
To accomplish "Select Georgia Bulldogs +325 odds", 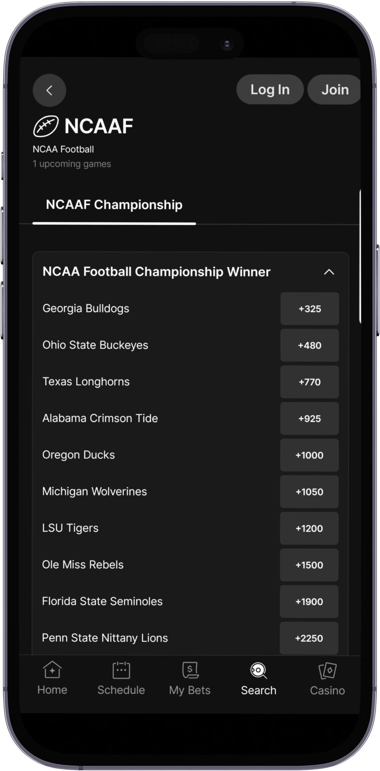I will pyautogui.click(x=309, y=309).
